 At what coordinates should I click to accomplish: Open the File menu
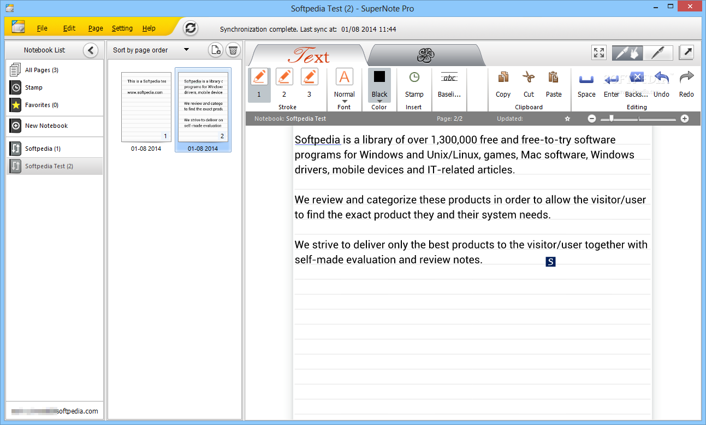click(42, 28)
